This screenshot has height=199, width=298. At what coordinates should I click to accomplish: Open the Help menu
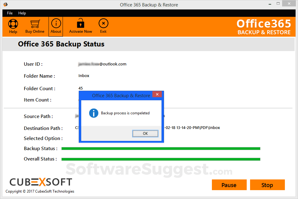point(22,13)
